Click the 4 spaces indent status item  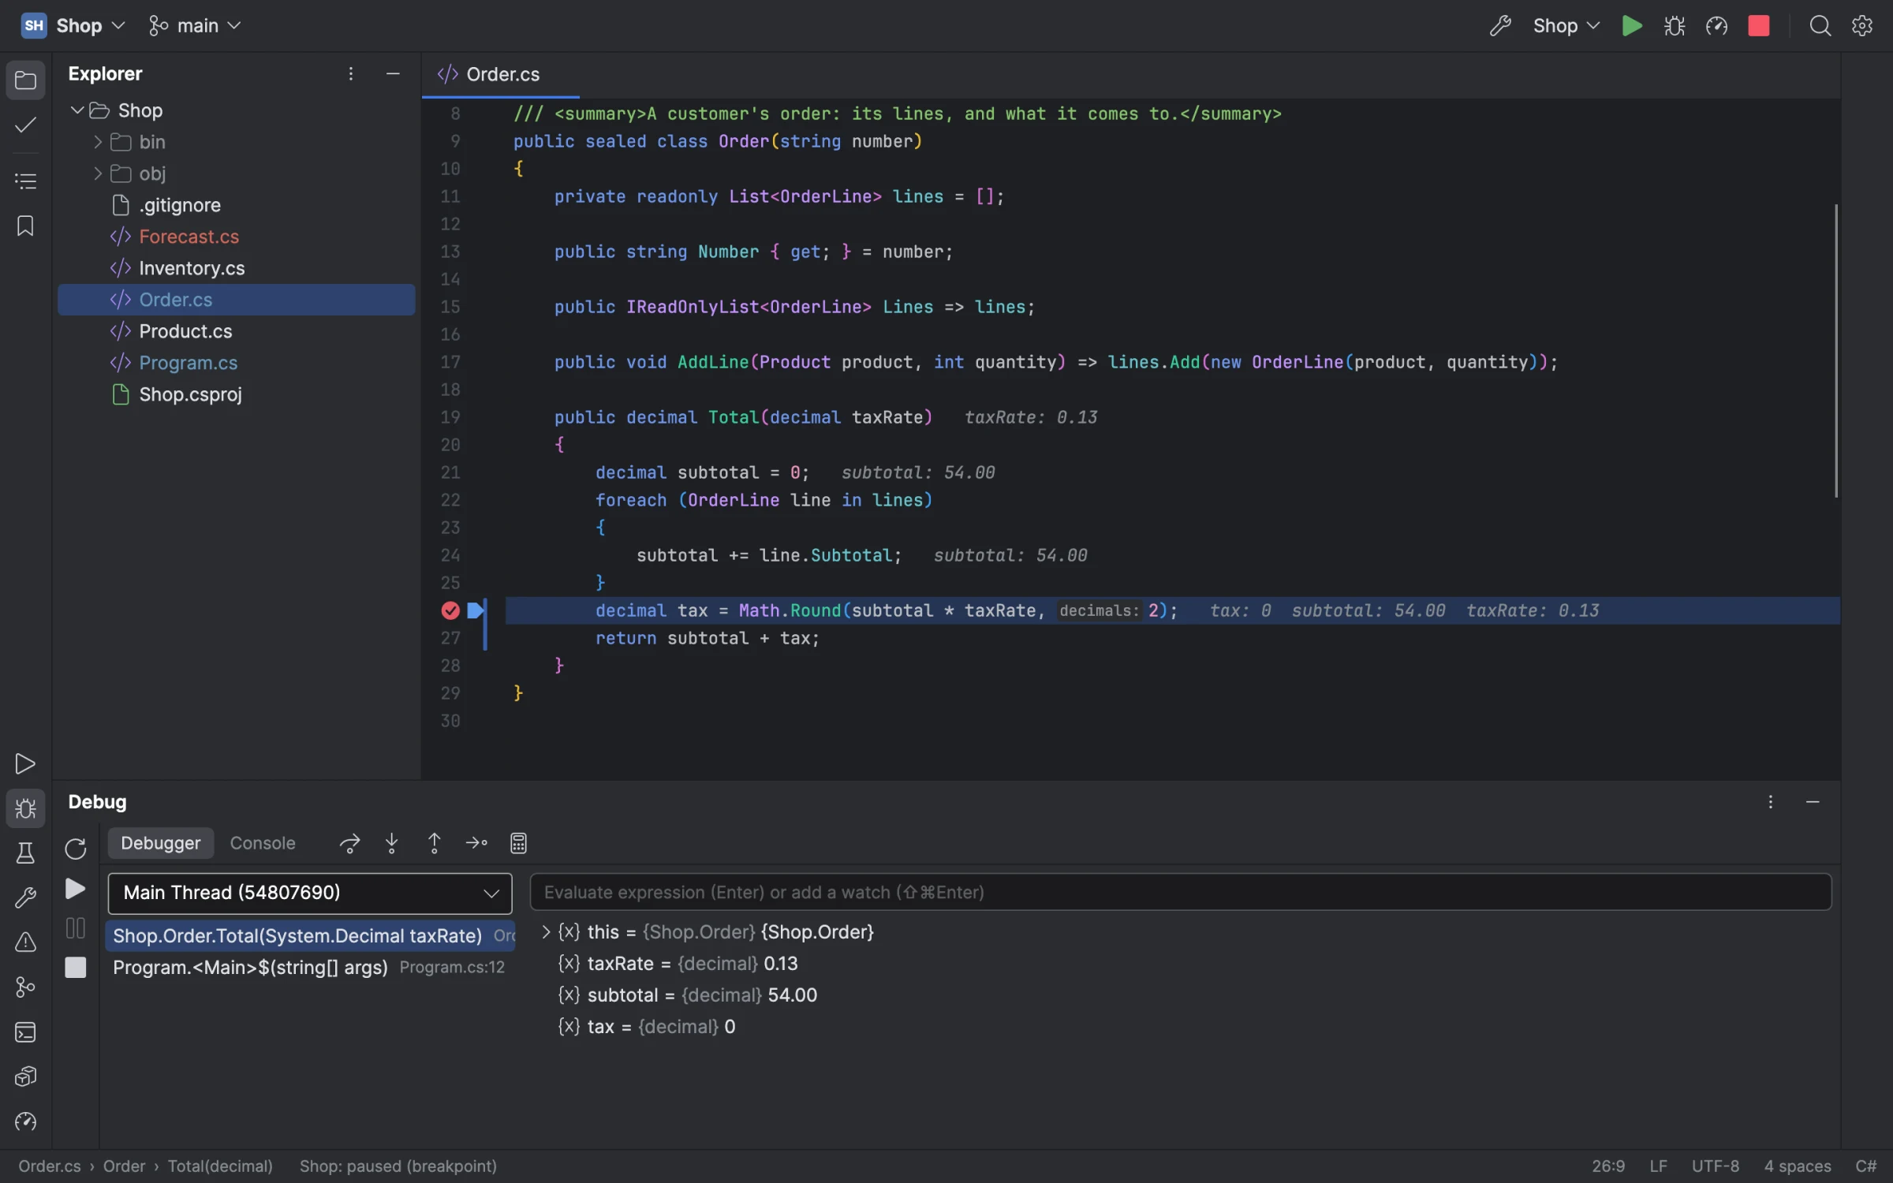coord(1797,1166)
